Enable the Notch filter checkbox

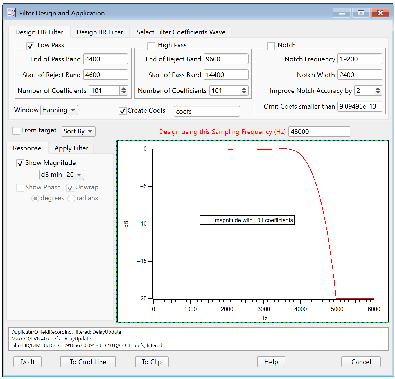point(271,46)
